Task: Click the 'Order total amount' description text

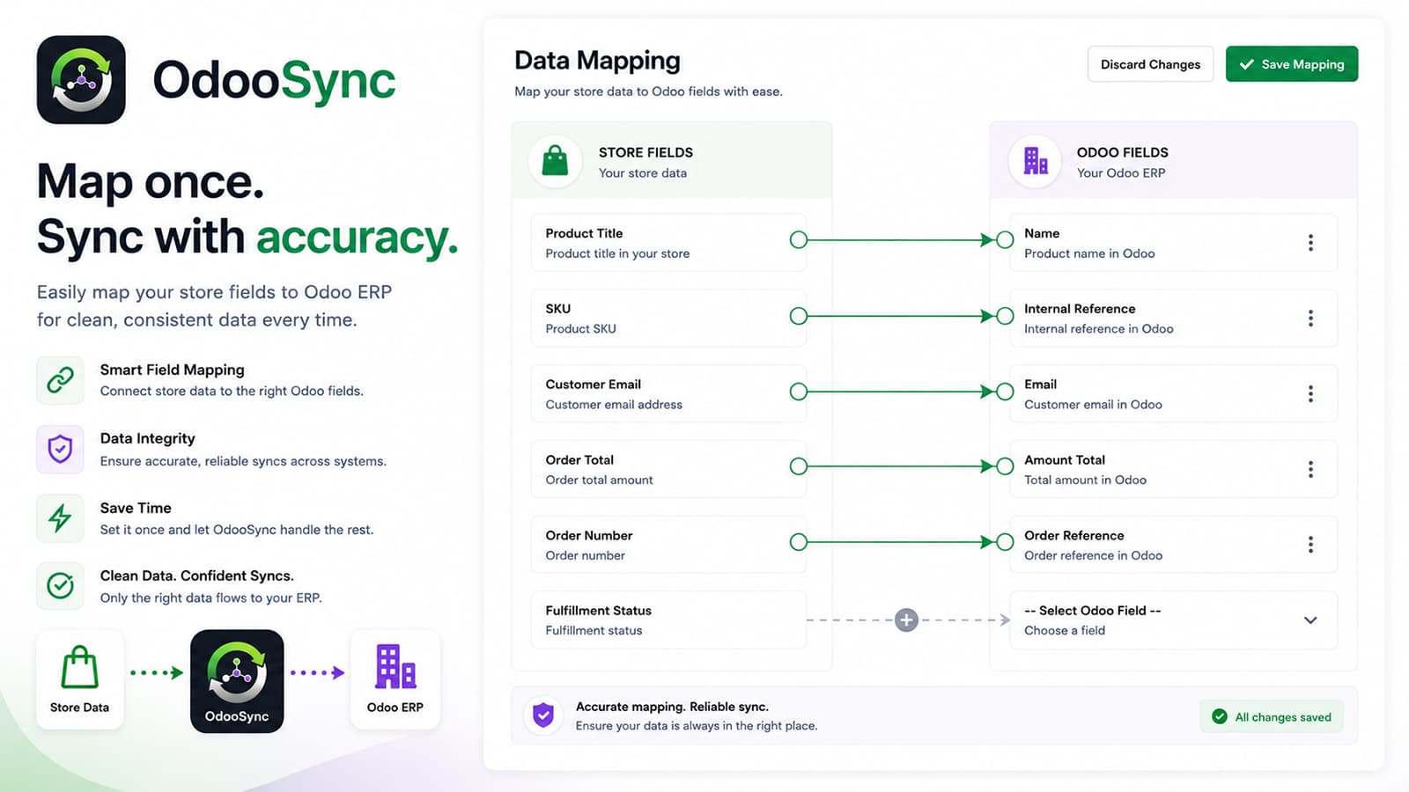Action: click(599, 480)
